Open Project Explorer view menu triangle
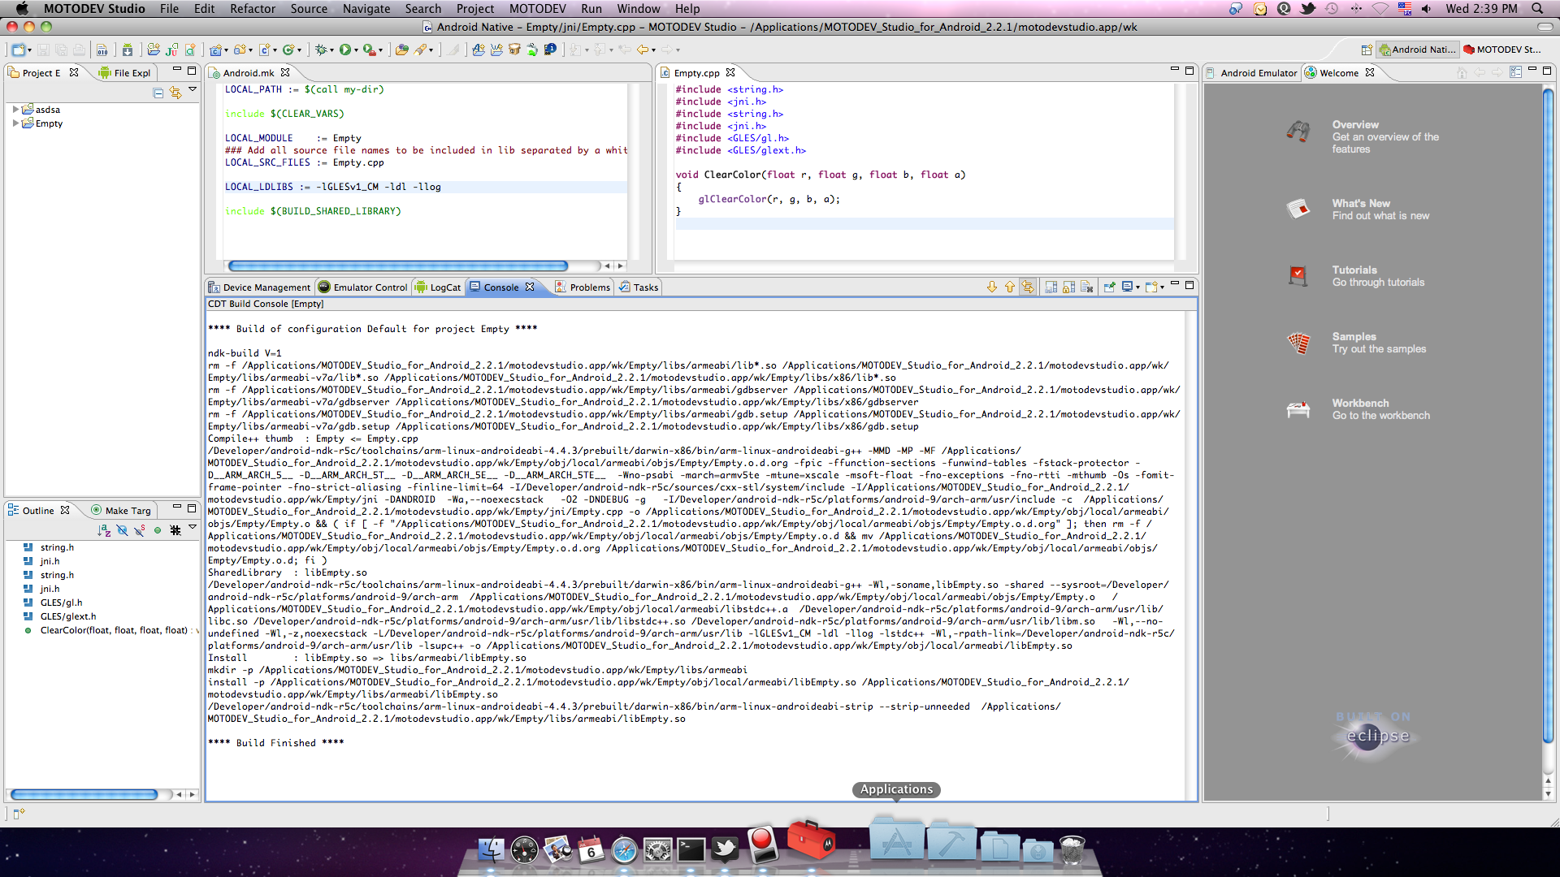Image resolution: width=1560 pixels, height=877 pixels. (x=193, y=89)
